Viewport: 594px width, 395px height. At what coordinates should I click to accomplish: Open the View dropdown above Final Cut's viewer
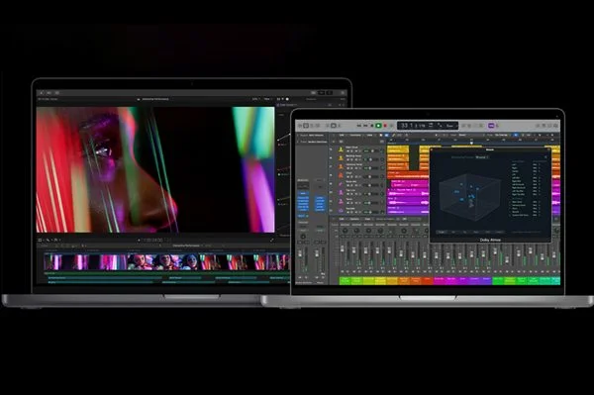(267, 99)
